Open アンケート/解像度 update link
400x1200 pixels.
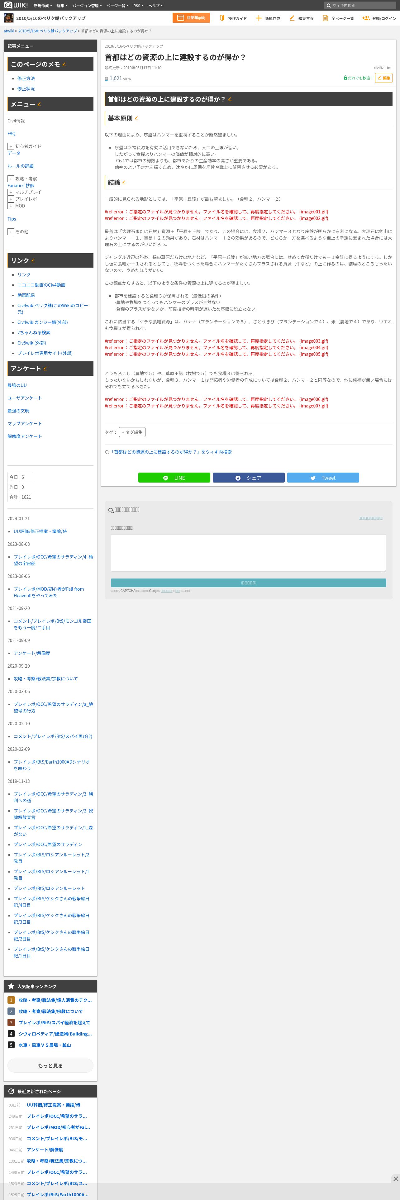[x=32, y=654]
